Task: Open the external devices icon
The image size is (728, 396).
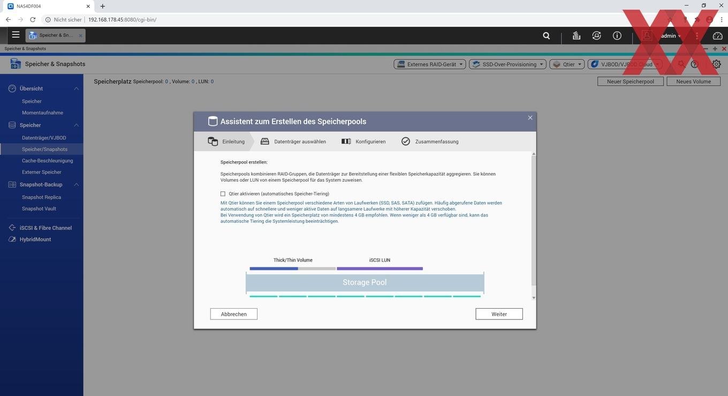Action: point(597,35)
